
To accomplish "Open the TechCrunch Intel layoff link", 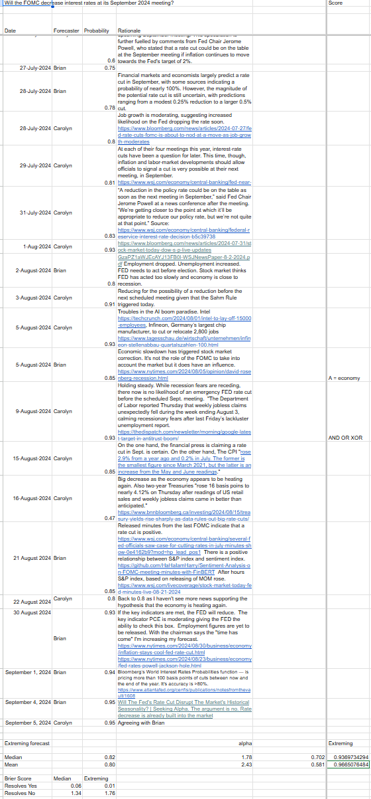I will pos(184,322).
